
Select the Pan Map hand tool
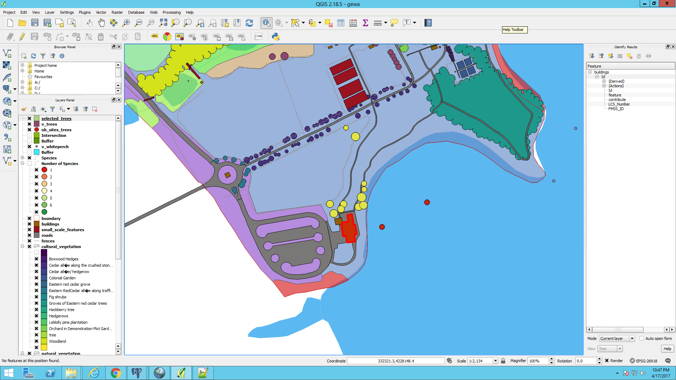coord(101,23)
